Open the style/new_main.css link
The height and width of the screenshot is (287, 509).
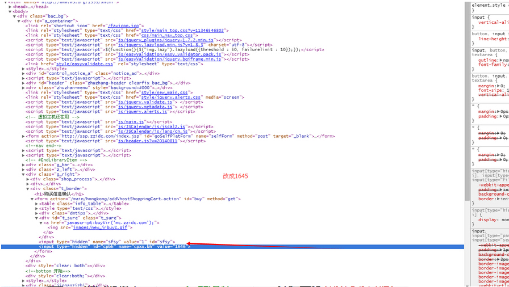(165, 92)
